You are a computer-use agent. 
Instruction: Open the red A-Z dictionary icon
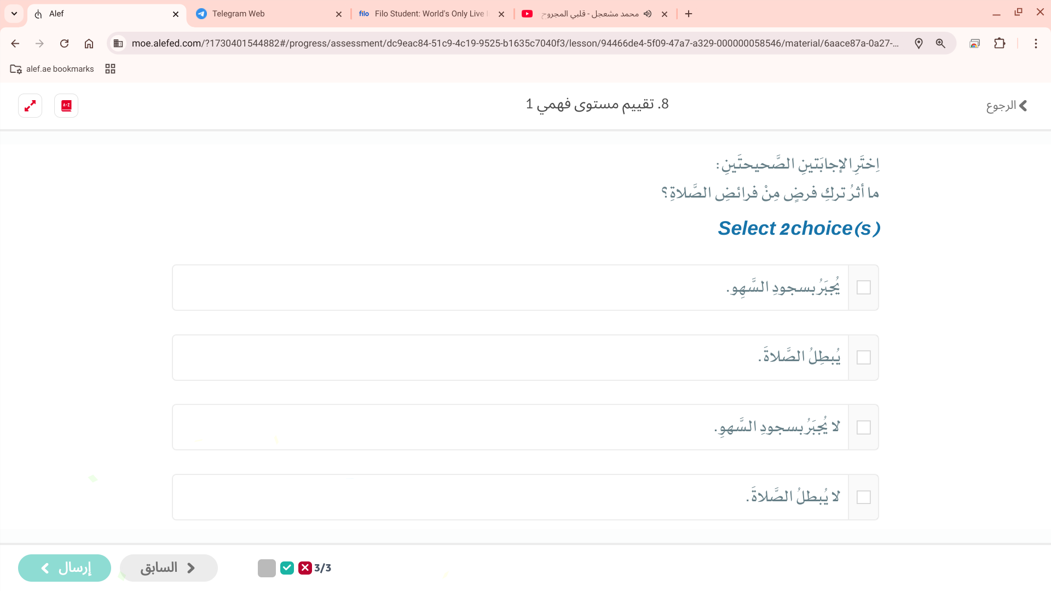66,106
